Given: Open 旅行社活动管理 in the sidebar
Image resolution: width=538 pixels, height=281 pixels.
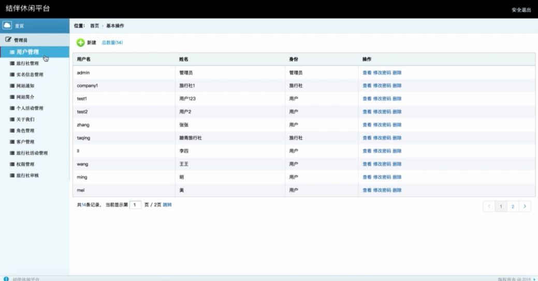Looking at the screenshot, I should pyautogui.click(x=32, y=153).
